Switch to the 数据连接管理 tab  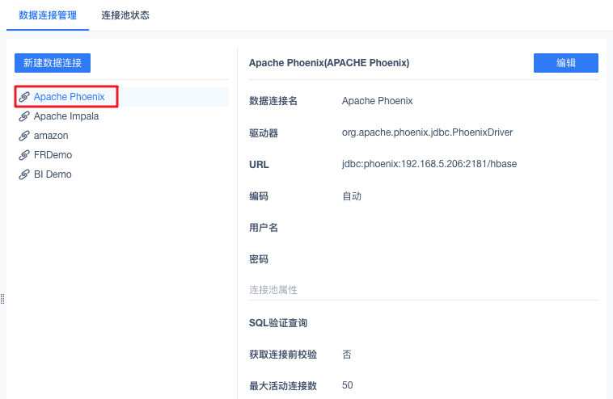click(43, 15)
